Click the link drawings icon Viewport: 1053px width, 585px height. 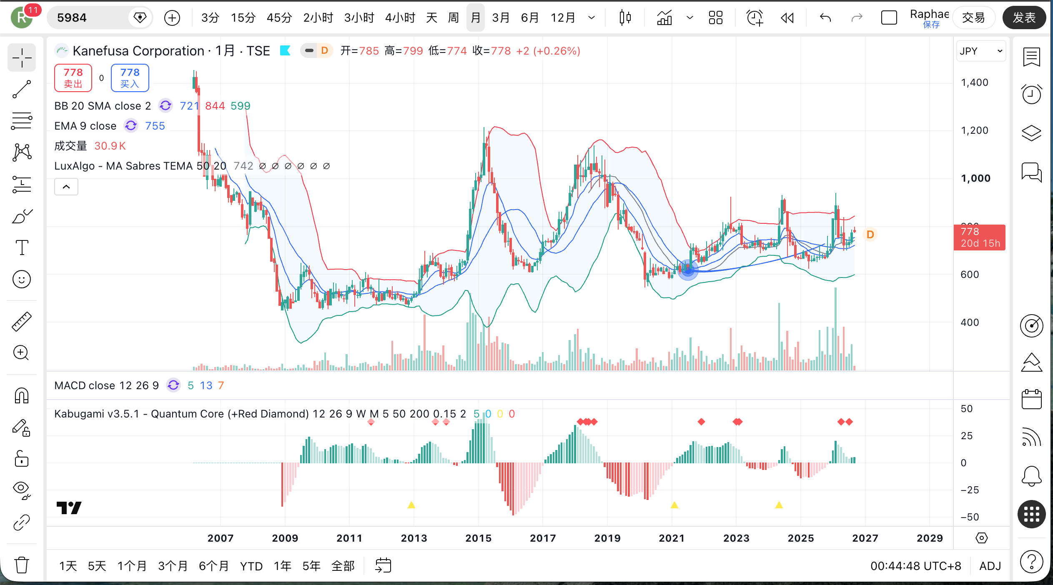click(22, 522)
